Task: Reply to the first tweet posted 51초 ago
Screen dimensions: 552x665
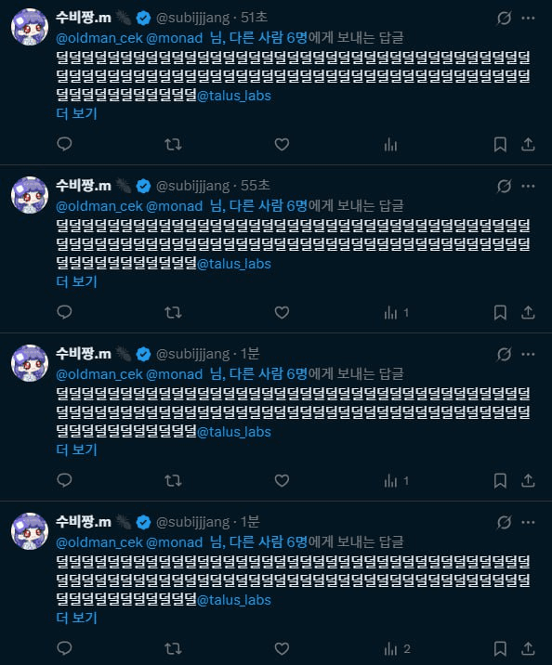Action: pos(64,145)
